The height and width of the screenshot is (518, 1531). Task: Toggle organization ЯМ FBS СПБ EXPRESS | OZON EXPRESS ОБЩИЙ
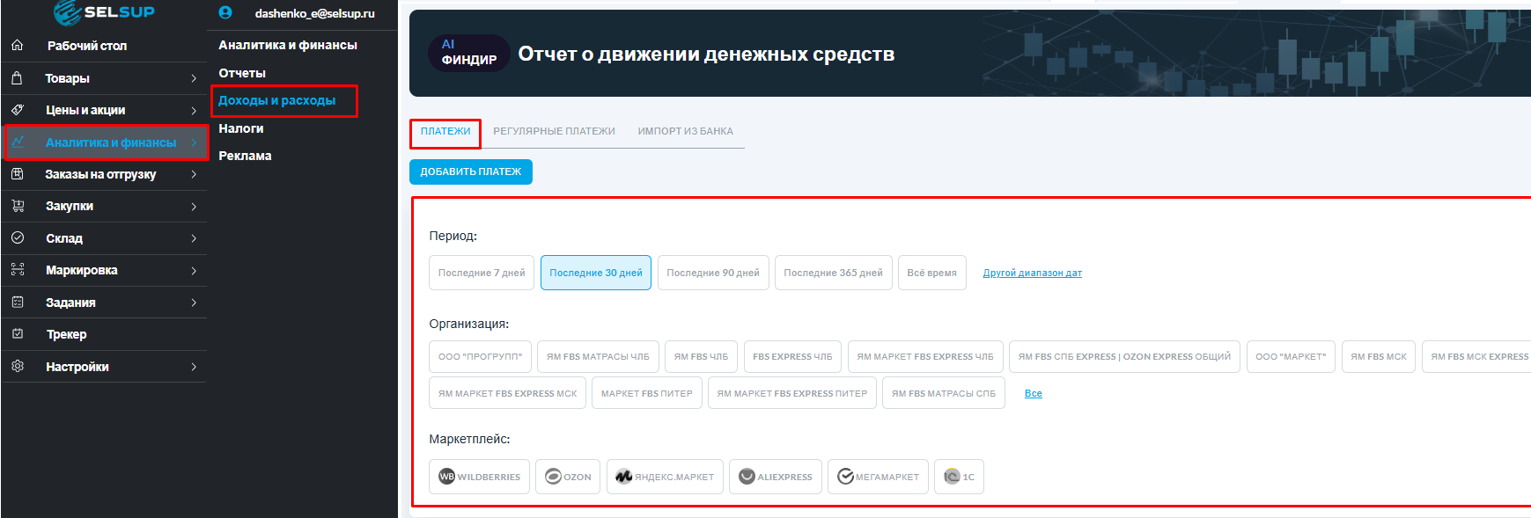coord(1124,356)
